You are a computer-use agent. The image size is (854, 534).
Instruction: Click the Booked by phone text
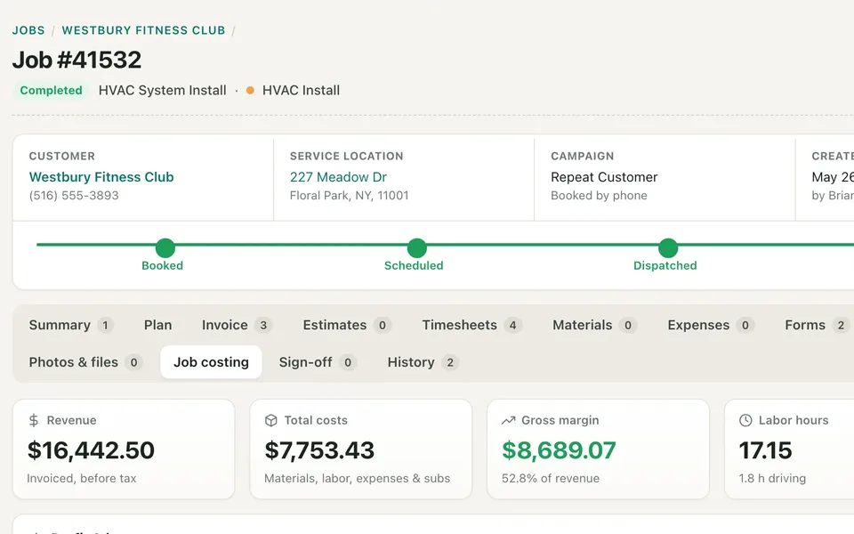pos(599,196)
